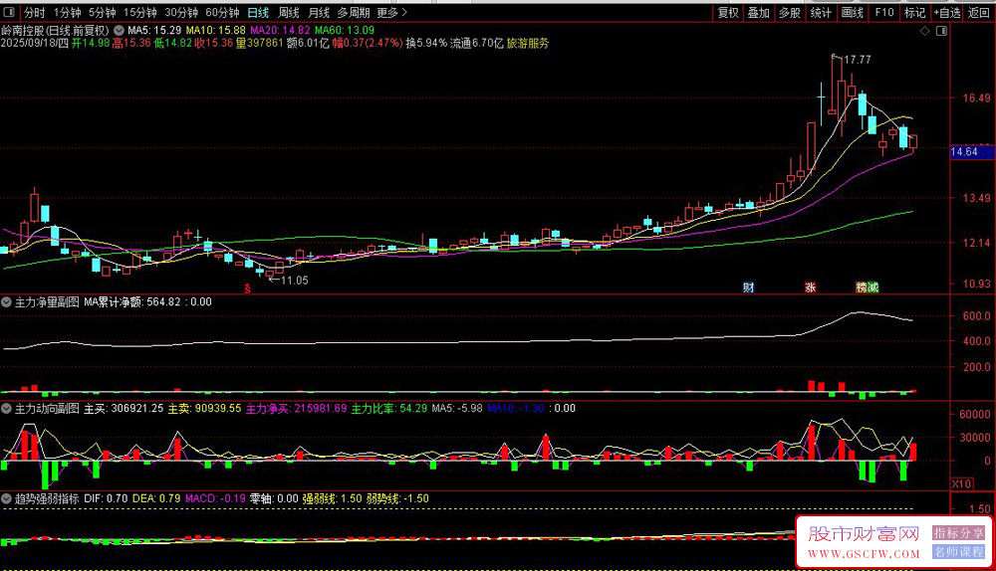Image resolution: width=996 pixels, height=571 pixels.
Task: Click the 名师课程 banner button
Action: pos(958,552)
